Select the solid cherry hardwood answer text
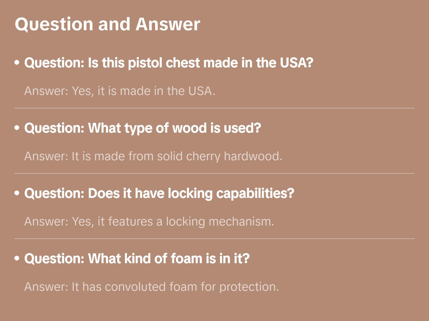The height and width of the screenshot is (321, 429). tap(153, 156)
